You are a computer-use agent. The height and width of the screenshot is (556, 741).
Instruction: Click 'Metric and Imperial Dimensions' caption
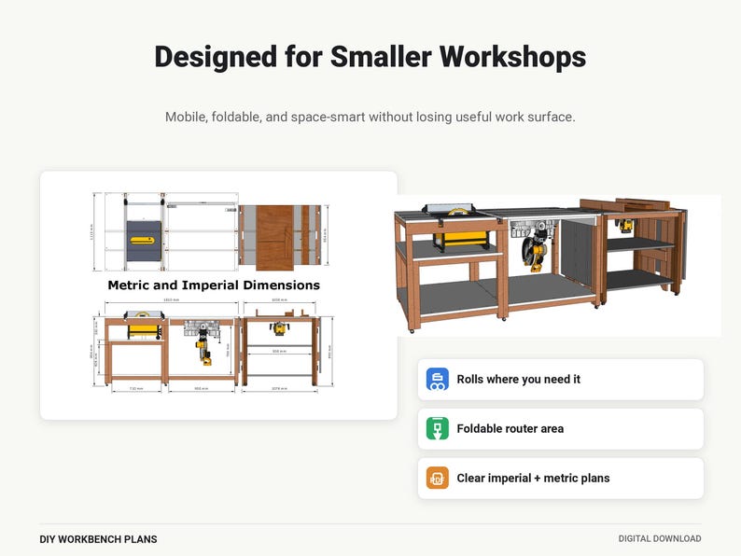(x=214, y=285)
